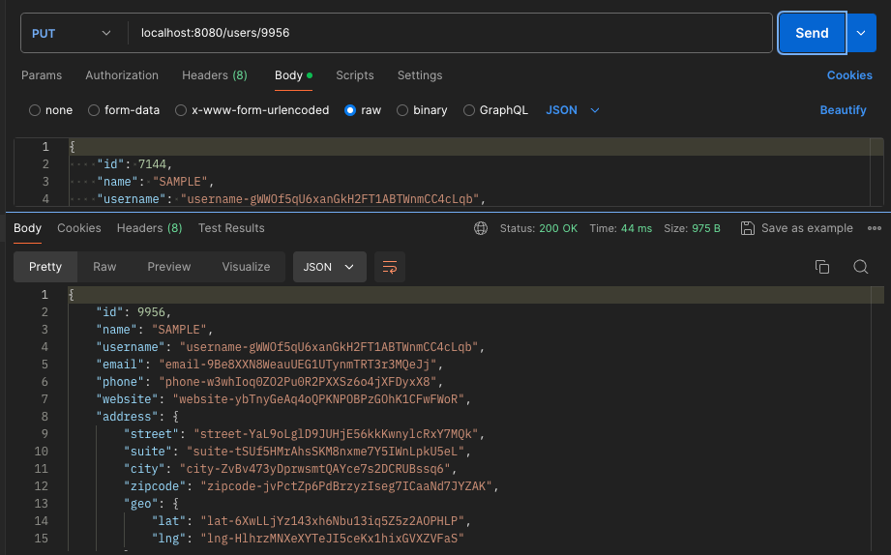Click the 44 ms response time value

coord(637,228)
